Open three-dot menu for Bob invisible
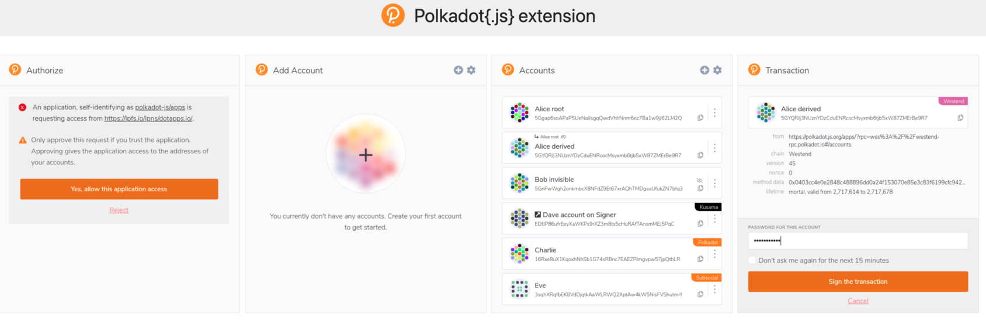Screen dimensions: 986x323 [x=714, y=184]
